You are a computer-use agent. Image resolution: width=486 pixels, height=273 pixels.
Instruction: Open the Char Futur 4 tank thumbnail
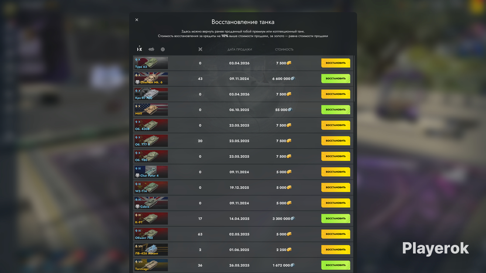coord(151,172)
